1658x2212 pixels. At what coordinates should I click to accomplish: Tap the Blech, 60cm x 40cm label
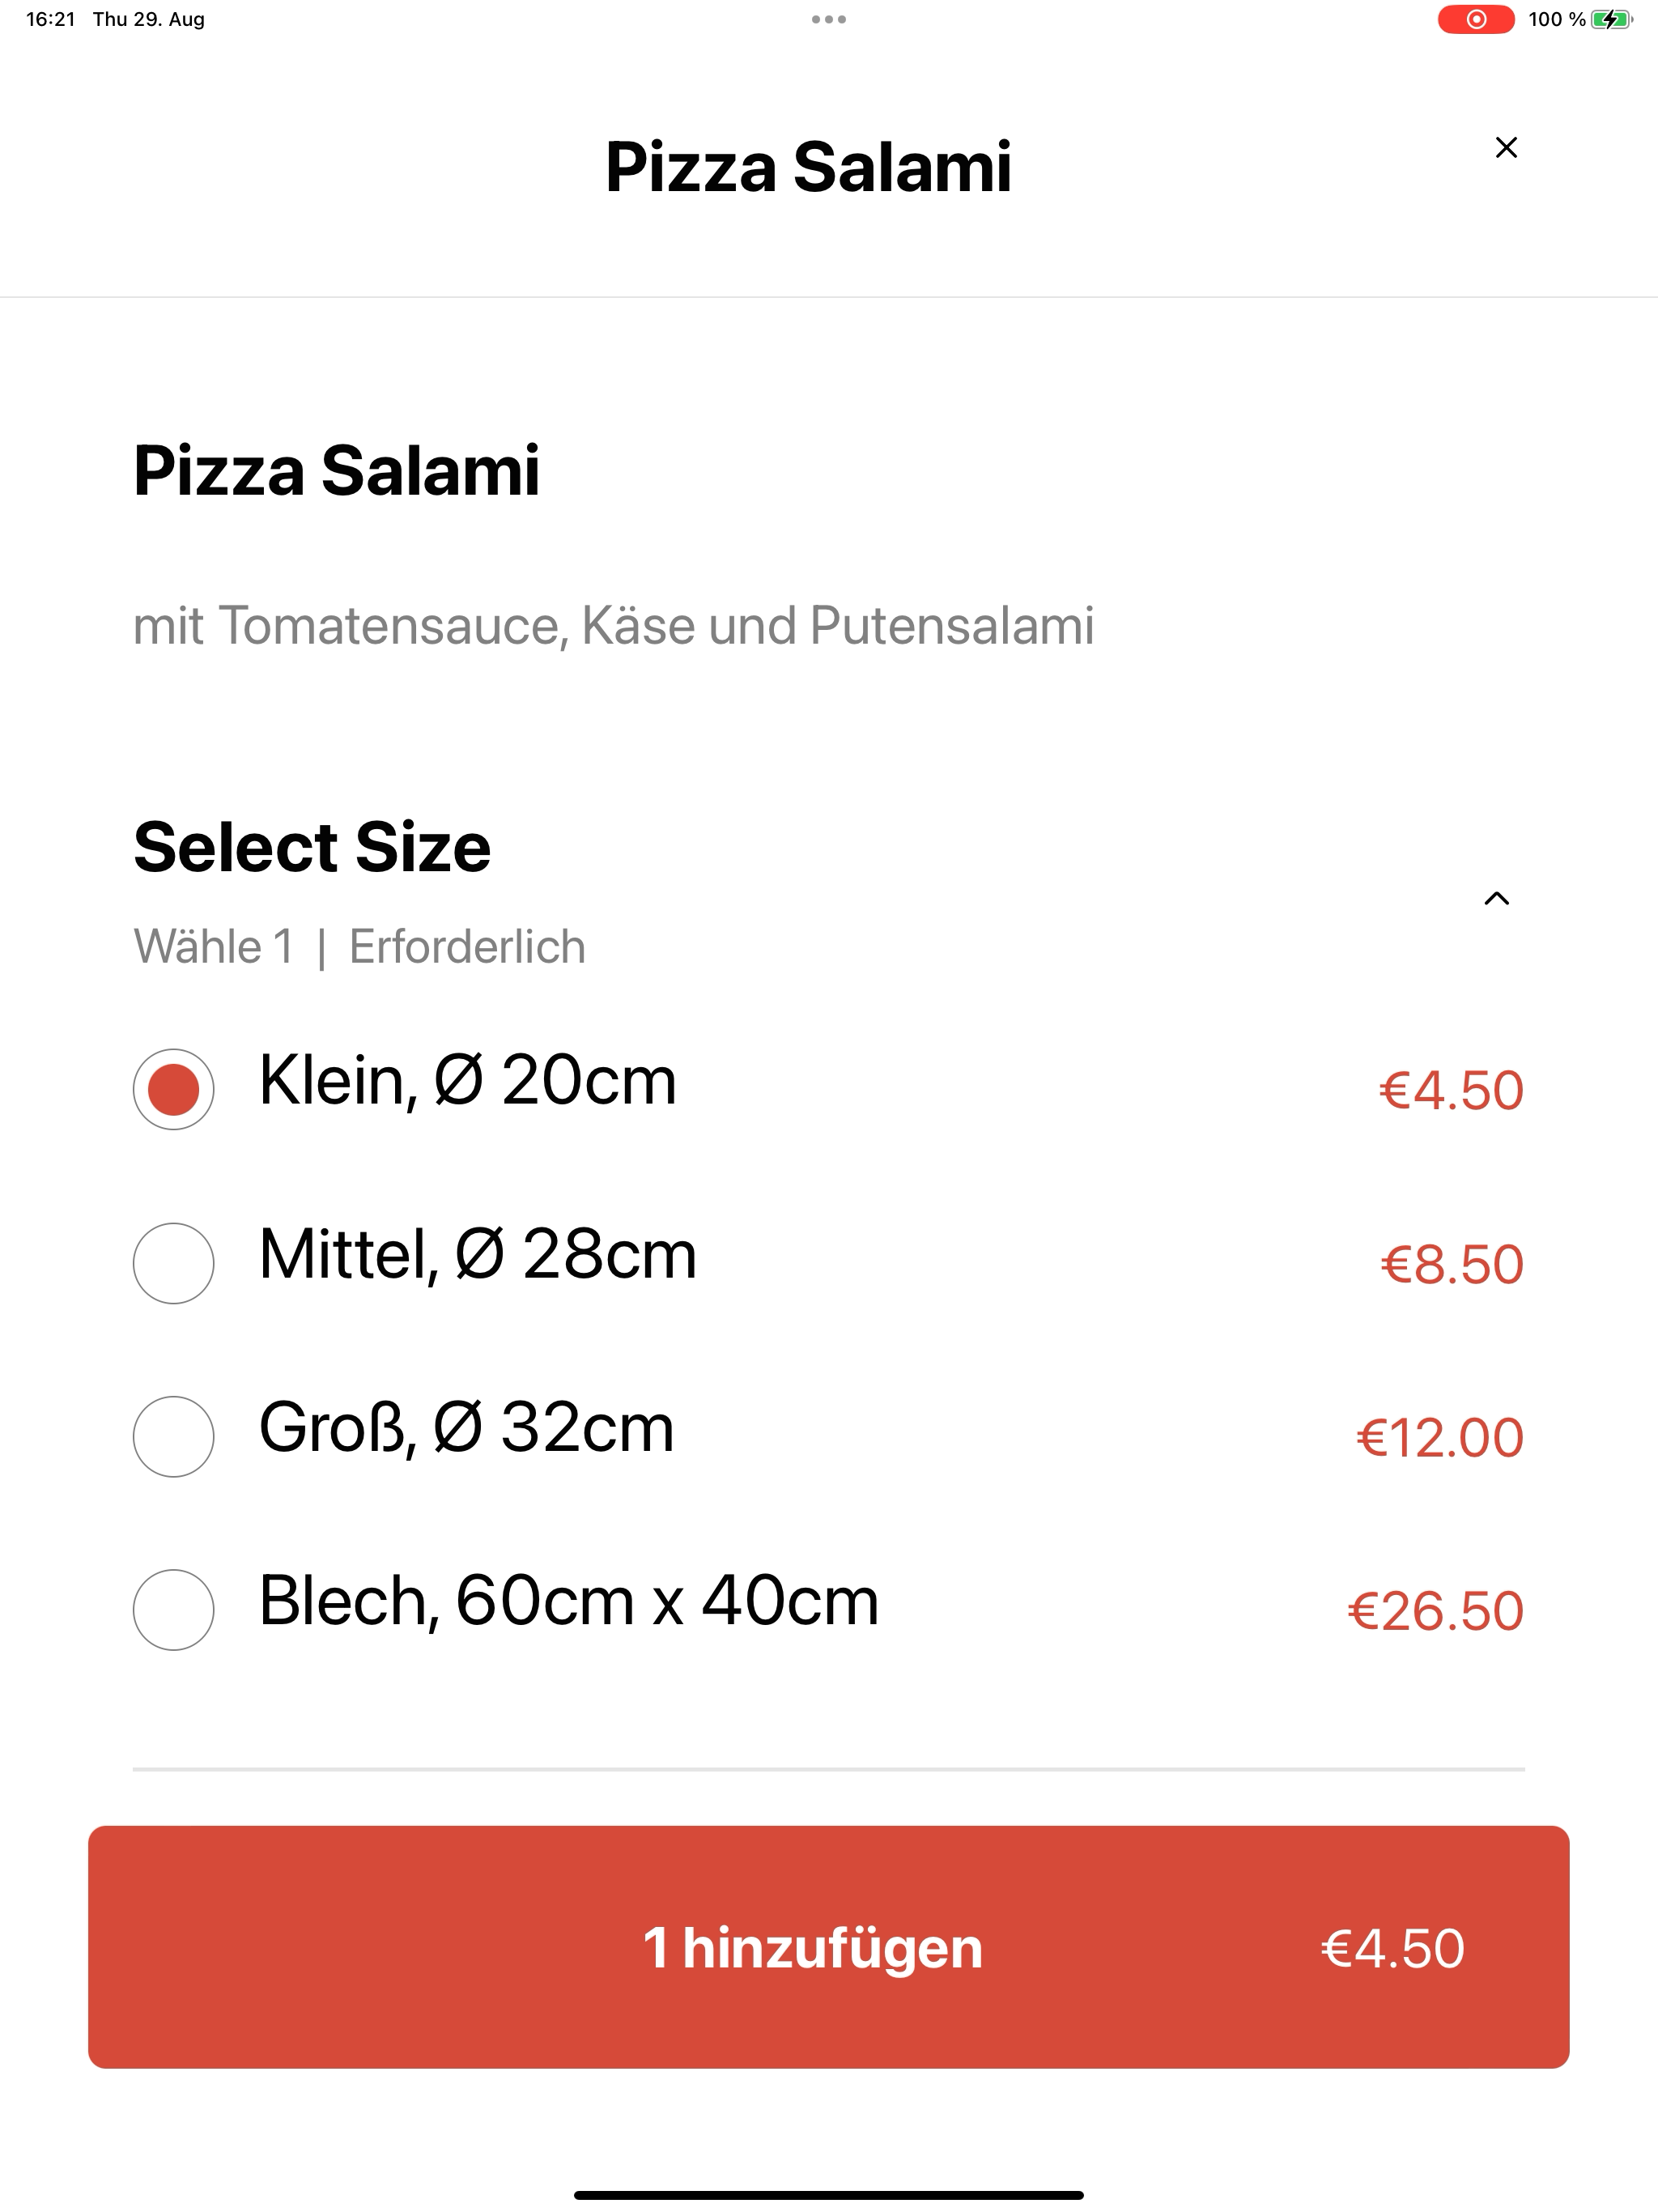(x=569, y=1601)
